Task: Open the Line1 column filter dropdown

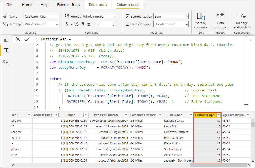Action: [x=29, y=115]
